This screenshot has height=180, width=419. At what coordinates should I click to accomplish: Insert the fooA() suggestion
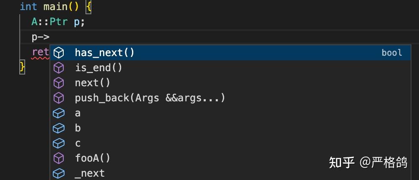click(93, 158)
